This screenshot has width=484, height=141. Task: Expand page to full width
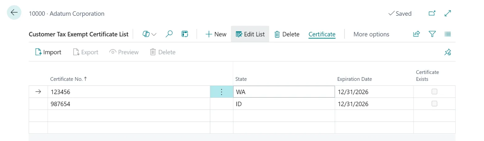point(448,13)
